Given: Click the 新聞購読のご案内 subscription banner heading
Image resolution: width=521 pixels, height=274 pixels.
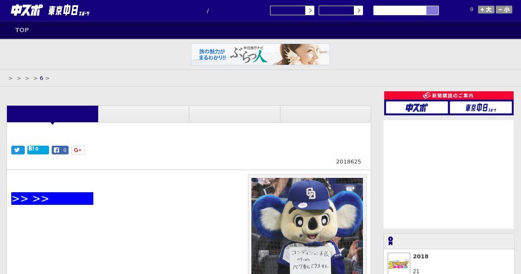Looking at the screenshot, I should click(449, 95).
